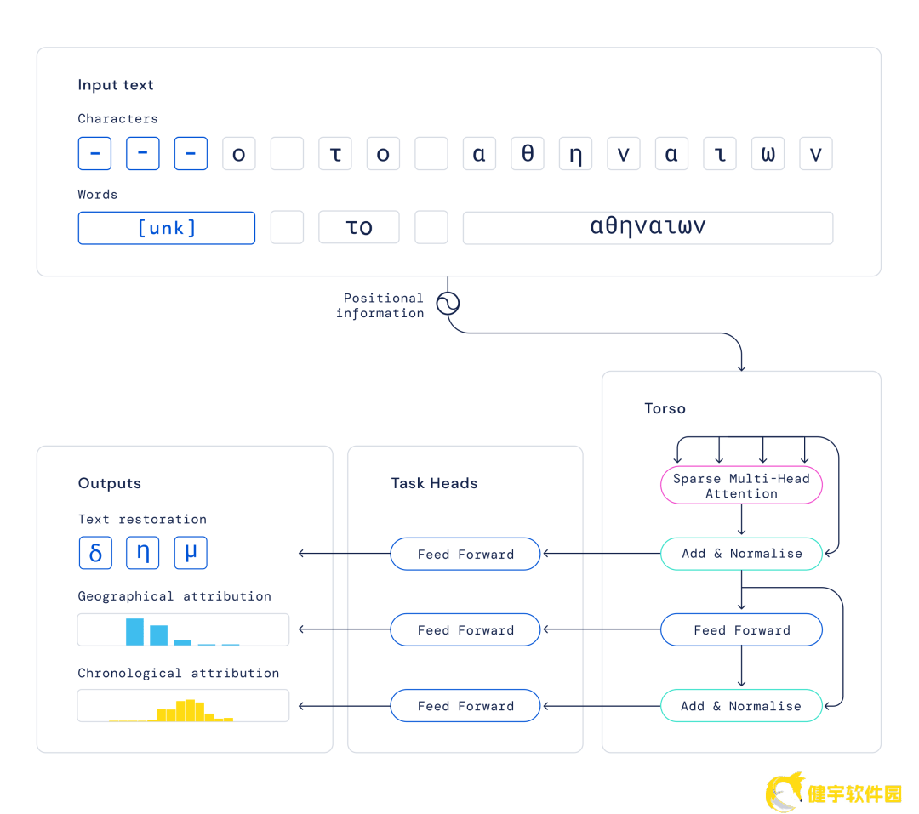
Task: Click the ι character box
Action: (720, 154)
